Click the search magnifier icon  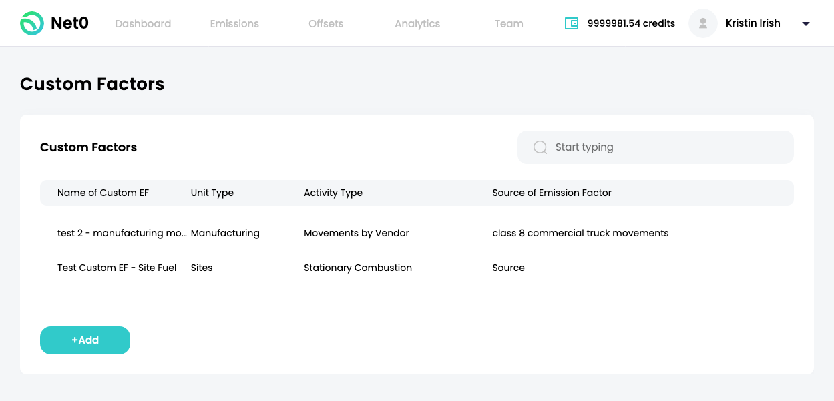540,147
